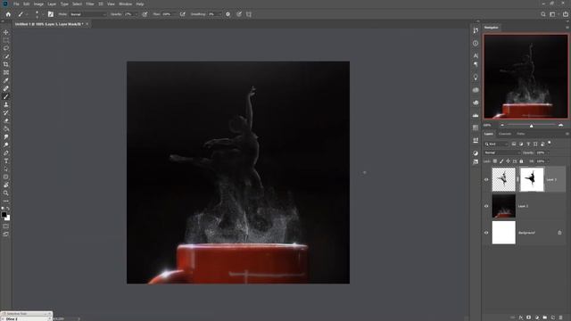Screen dimensions: 571x321
Task: Select the Pen tool
Action: (6, 152)
